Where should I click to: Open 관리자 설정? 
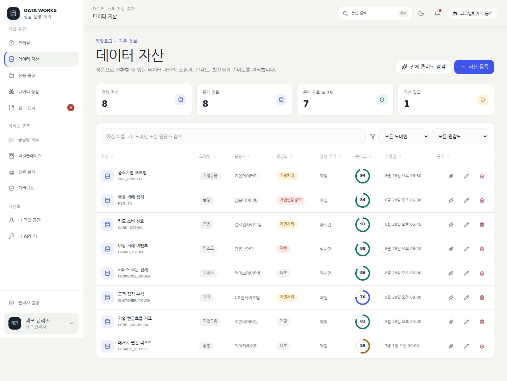click(41, 302)
